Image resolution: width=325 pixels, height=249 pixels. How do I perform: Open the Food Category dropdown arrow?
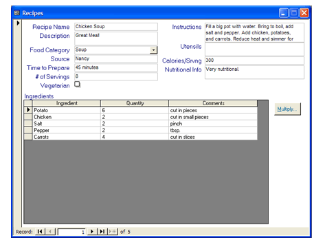coord(153,50)
